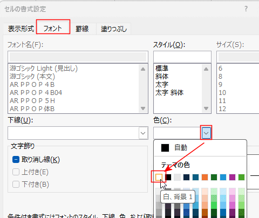Click font list scroll up arrow

[x=143, y=69]
